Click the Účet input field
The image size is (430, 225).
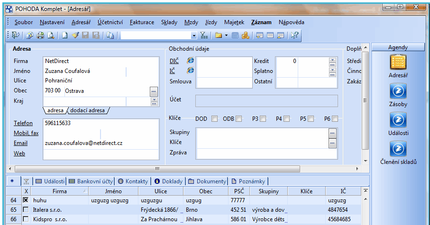(266, 101)
